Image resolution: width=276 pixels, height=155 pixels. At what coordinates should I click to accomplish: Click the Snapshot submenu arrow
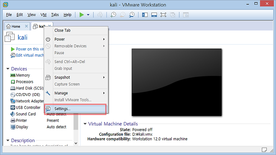[104, 77]
